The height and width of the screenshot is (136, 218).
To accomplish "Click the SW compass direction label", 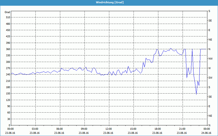I will point(210,78).
